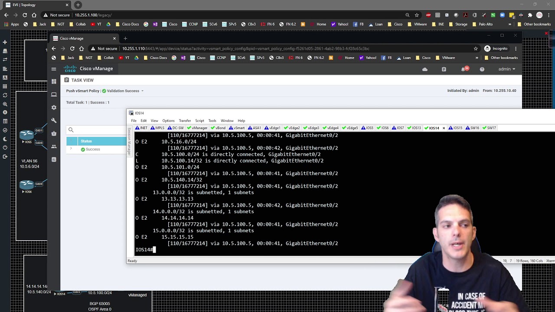
Task: Open the EVE browser three-dot menu
Action: pyautogui.click(x=548, y=15)
